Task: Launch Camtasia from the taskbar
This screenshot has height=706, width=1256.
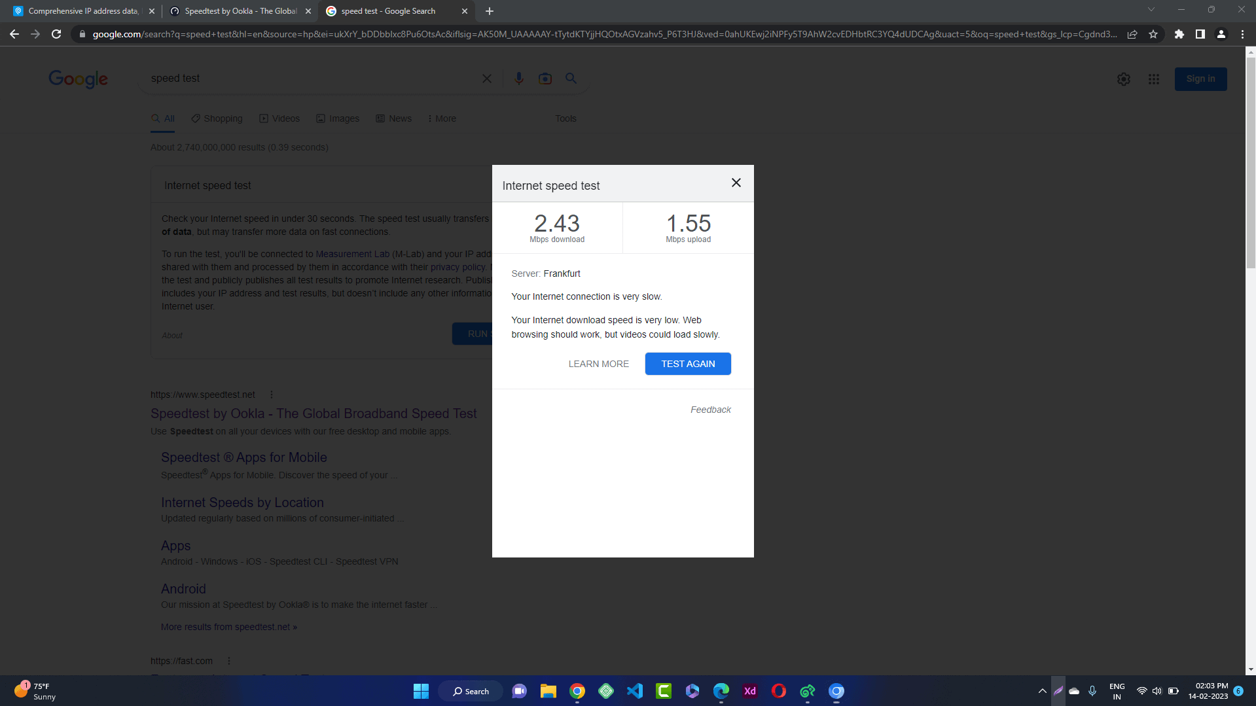Action: coord(663,691)
